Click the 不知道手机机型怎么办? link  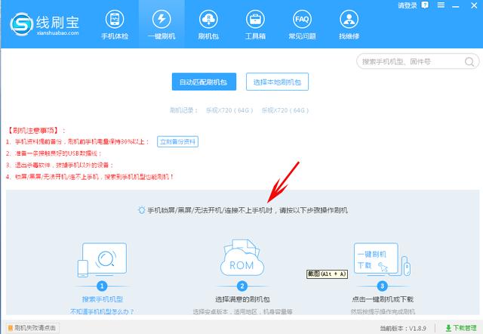(x=103, y=311)
